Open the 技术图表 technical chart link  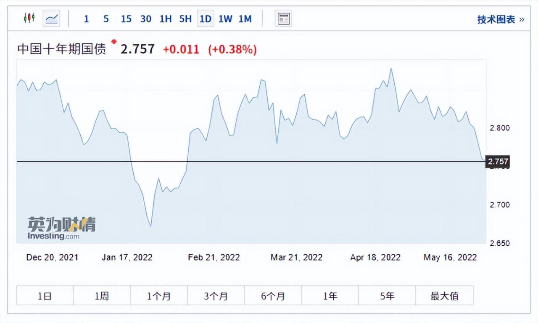pos(501,19)
